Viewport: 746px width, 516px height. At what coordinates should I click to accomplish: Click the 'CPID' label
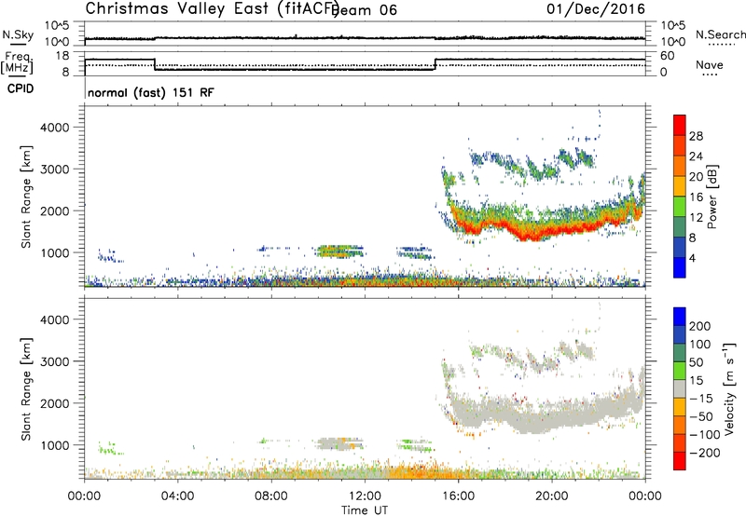click(x=21, y=88)
